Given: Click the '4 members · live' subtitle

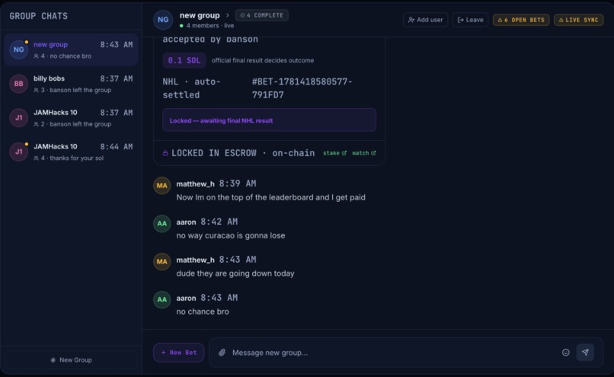Looking at the screenshot, I should (x=210, y=26).
